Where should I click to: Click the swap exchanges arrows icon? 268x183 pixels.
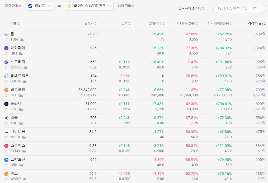pos(59,6)
